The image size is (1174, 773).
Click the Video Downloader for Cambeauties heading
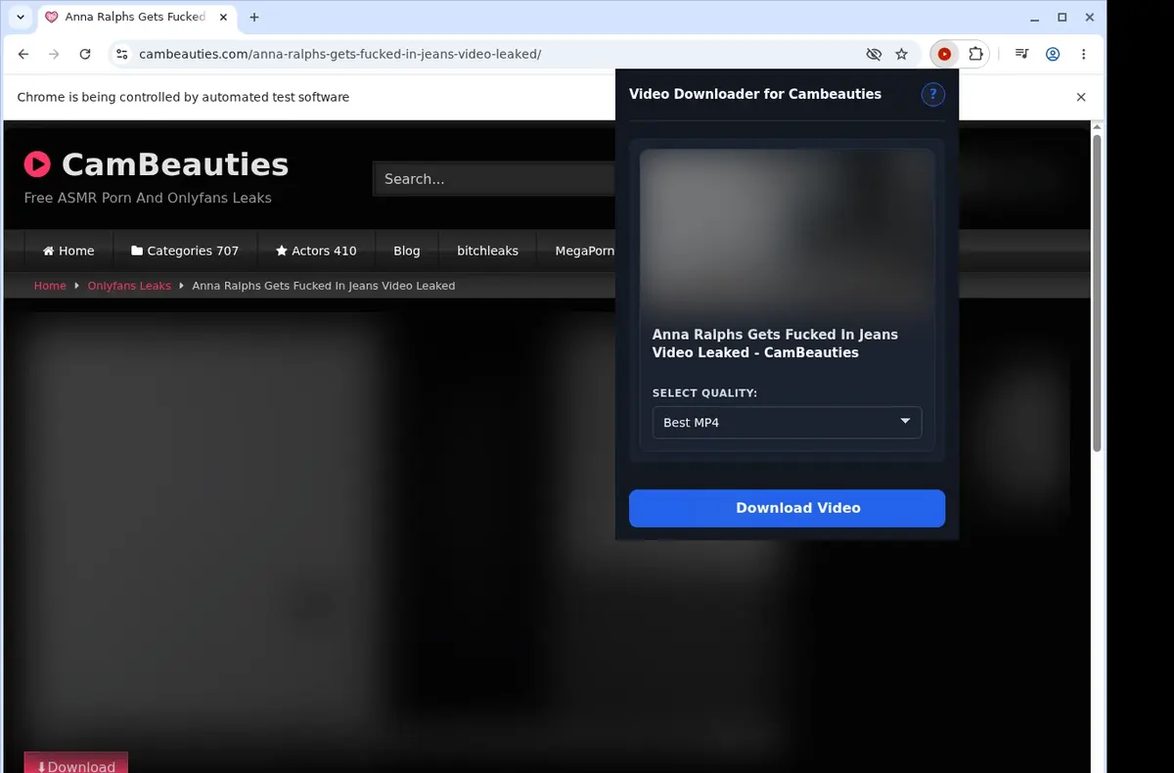click(755, 94)
